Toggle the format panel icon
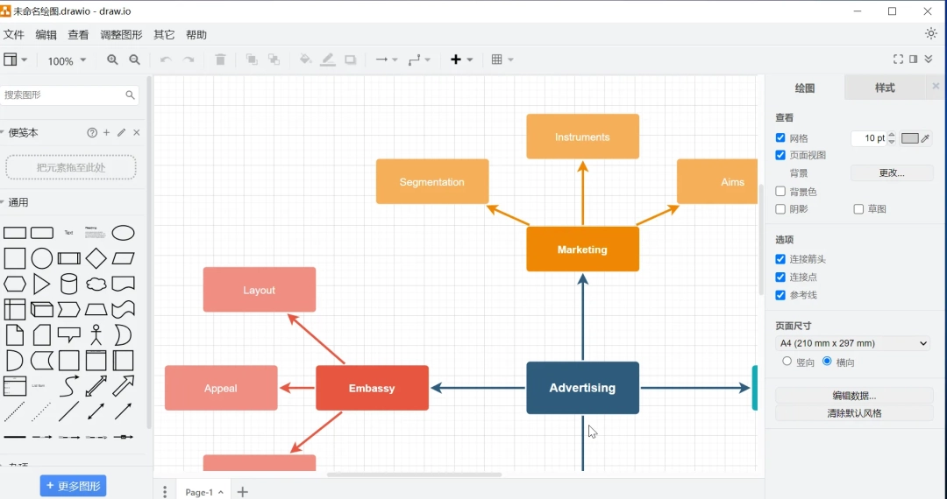The width and height of the screenshot is (947, 499). (913, 59)
